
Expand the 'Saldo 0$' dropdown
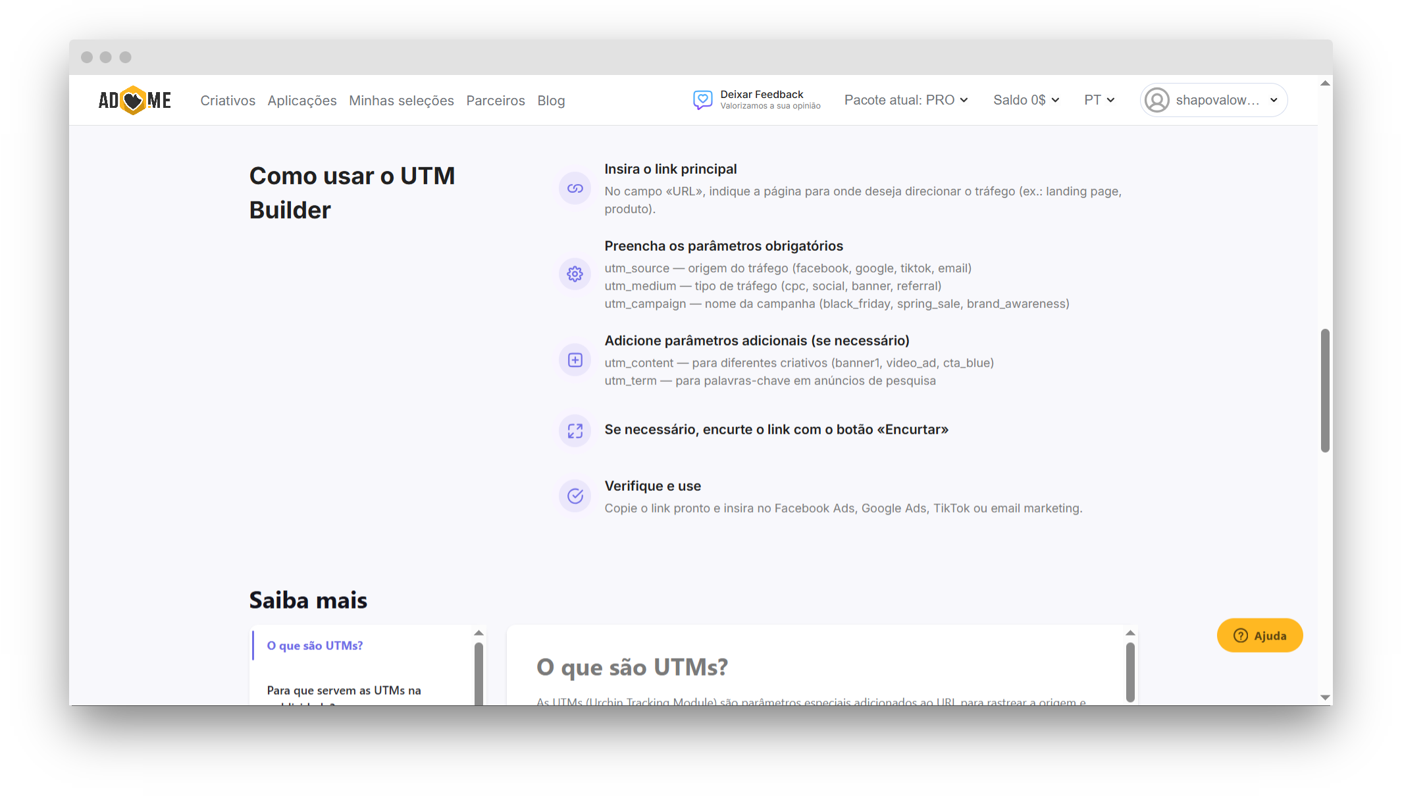click(x=1026, y=99)
